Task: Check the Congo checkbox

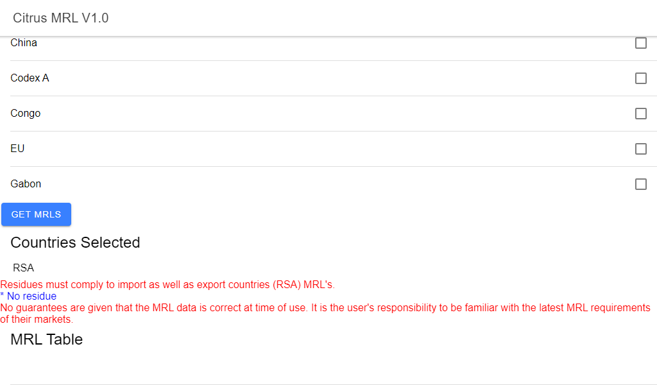Action: click(640, 114)
